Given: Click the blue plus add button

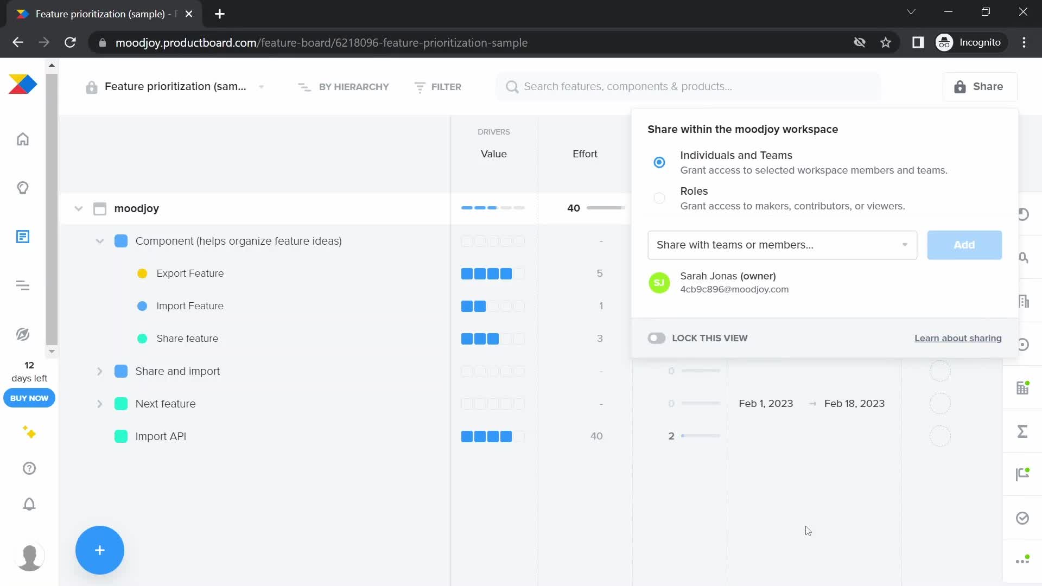Looking at the screenshot, I should tap(100, 550).
